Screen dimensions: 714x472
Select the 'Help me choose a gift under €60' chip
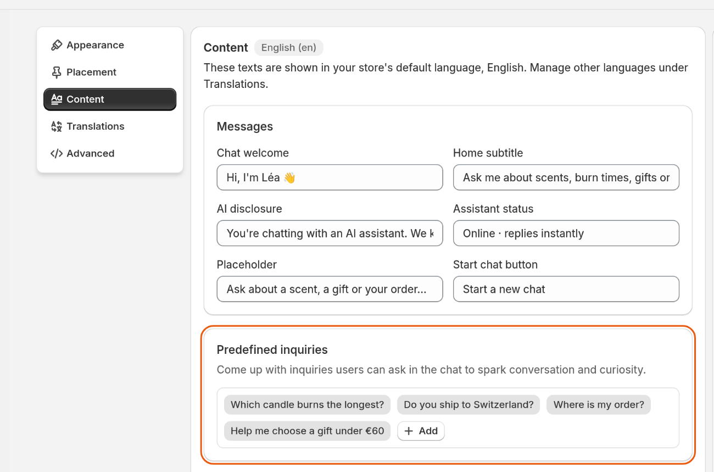tap(307, 431)
